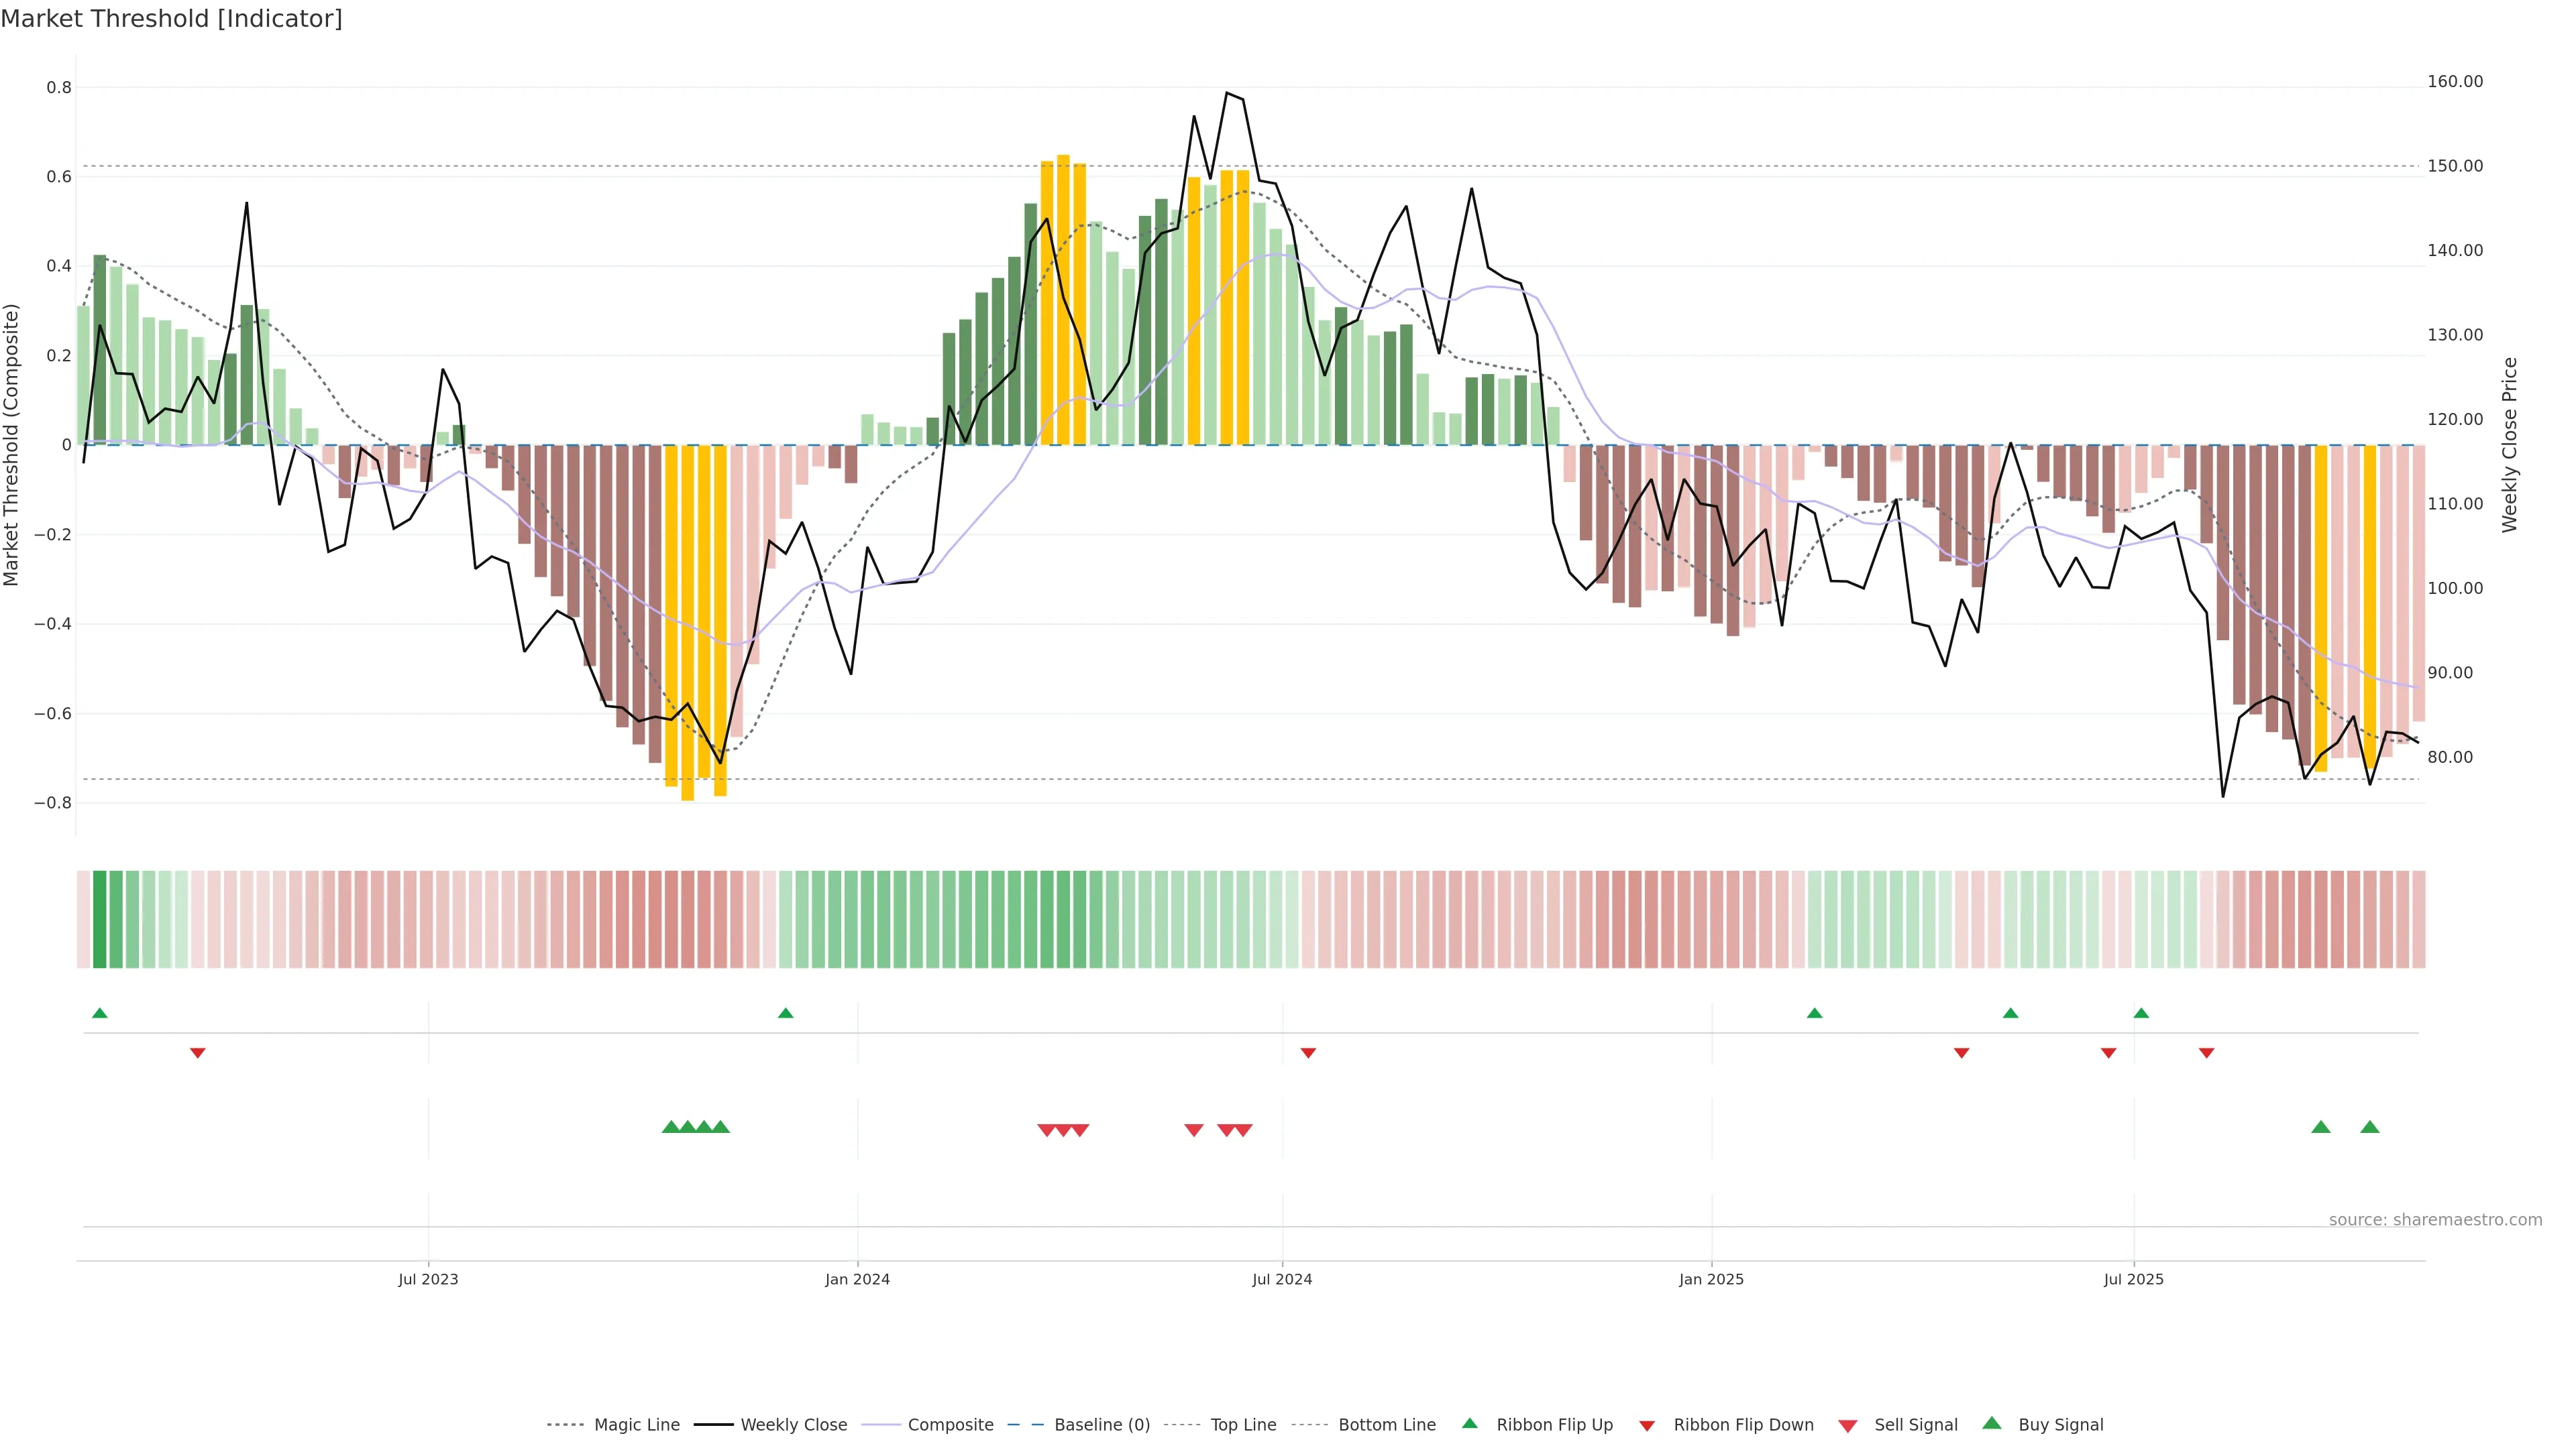Viewport: 2576px width, 1448px height.
Task: Click the Ribbon Flip Up legend triangle icon
Action: point(1469,1423)
